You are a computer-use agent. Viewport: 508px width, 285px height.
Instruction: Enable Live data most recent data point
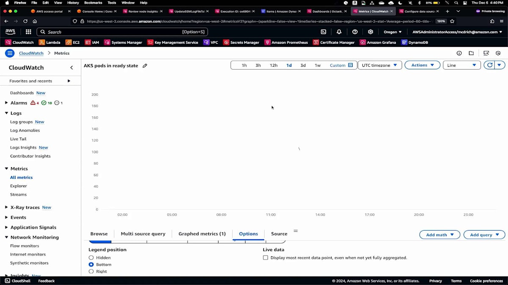click(265, 258)
